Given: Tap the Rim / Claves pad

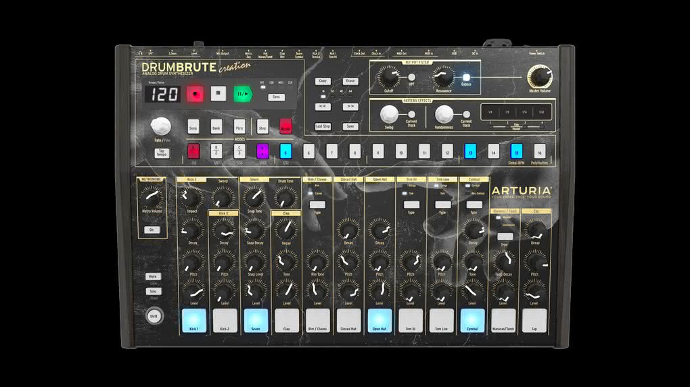Looking at the screenshot, I should (318, 321).
